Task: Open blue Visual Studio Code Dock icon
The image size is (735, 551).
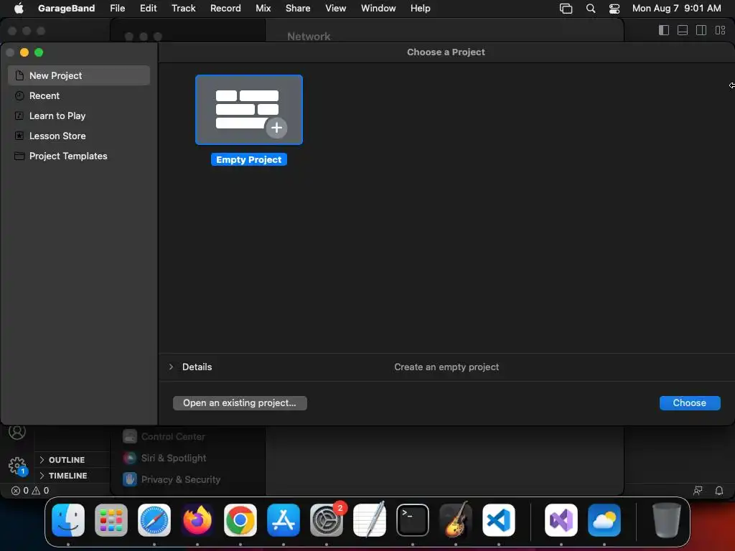Action: (x=499, y=520)
